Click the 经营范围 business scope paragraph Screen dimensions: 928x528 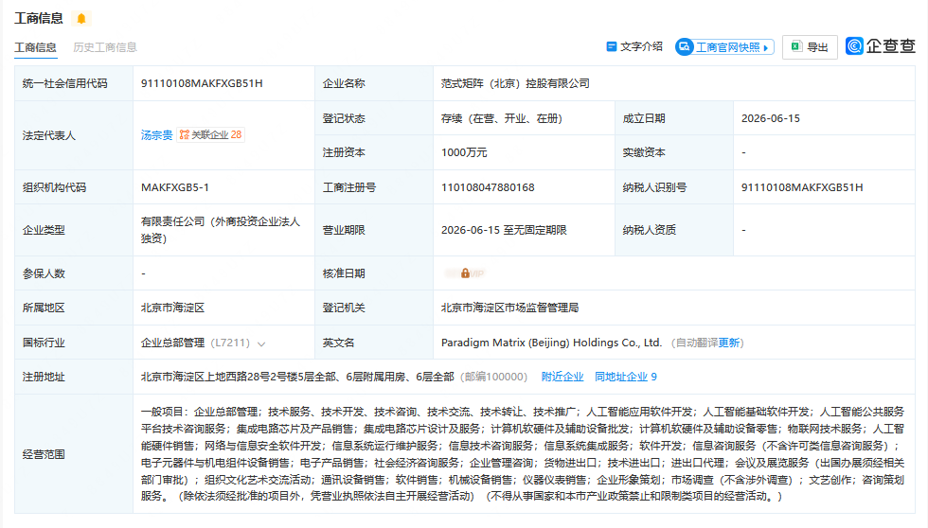pyautogui.click(x=523, y=453)
